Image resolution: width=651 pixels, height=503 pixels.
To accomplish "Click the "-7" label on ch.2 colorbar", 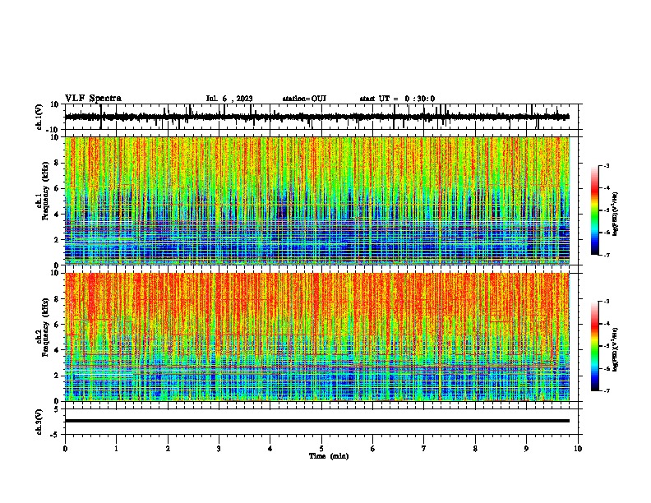I will 606,390.
